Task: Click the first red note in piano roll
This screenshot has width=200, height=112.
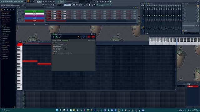Action: [30, 61]
